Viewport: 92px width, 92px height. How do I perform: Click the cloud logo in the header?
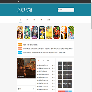coord(19,10)
